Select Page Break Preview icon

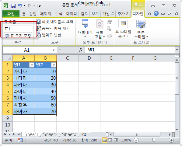click(x=116, y=140)
